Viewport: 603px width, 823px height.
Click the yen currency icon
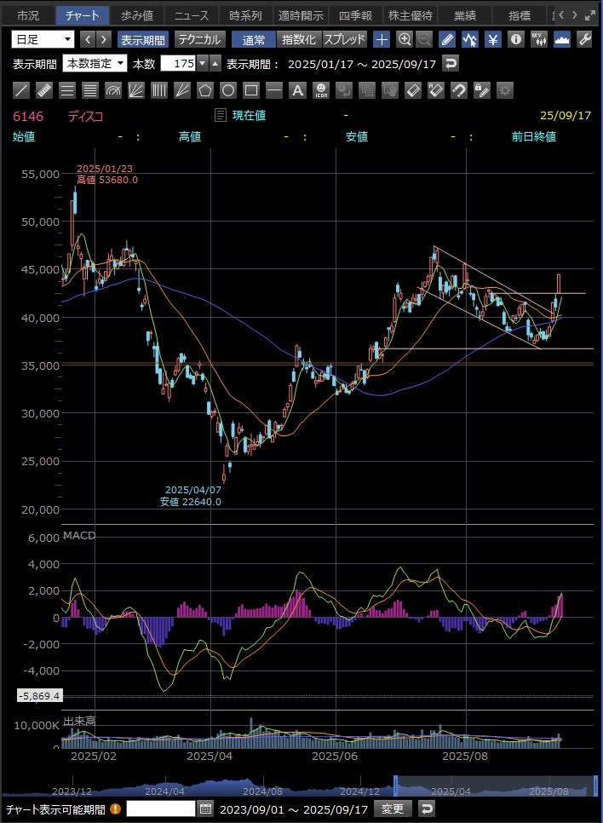click(x=493, y=39)
